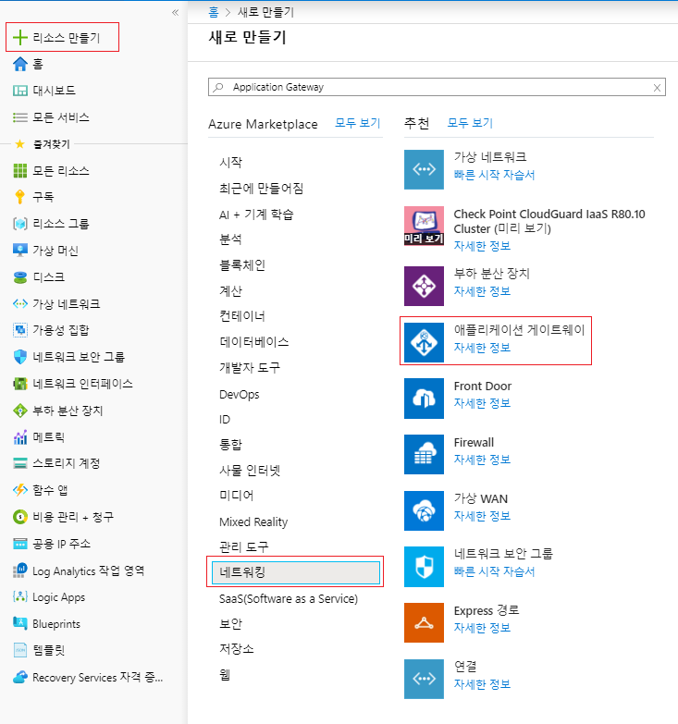
Task: Click the 메트릭 chart icon
Action: [19, 437]
